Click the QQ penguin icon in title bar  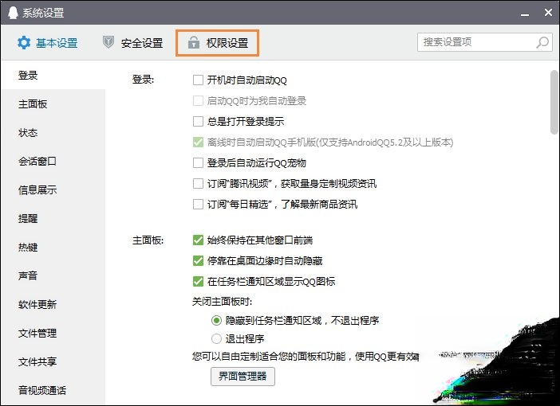(x=13, y=14)
